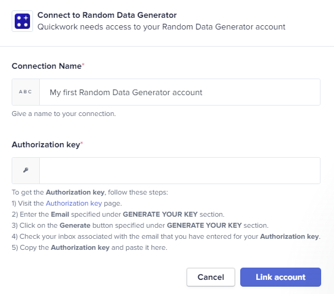Click the Link account button

click(x=281, y=277)
